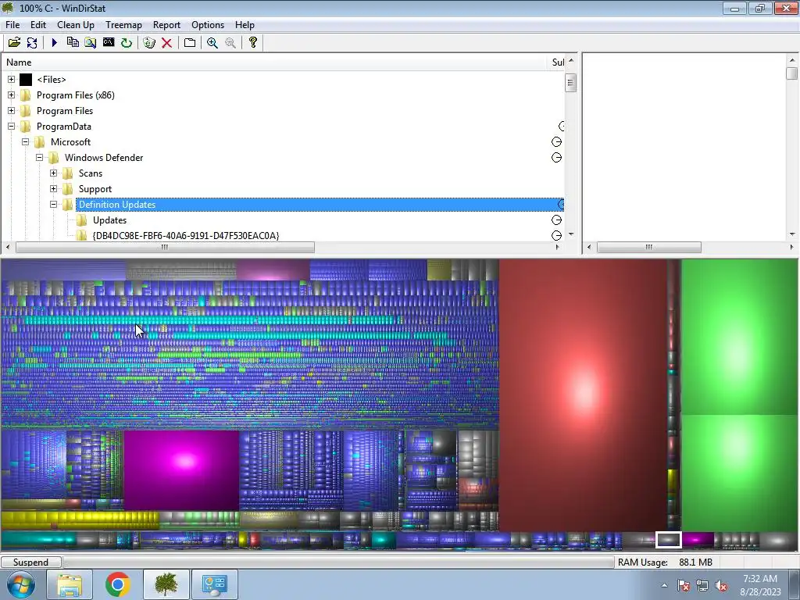This screenshot has height=600, width=800.
Task: Expand the Program Files node
Action: 11,111
